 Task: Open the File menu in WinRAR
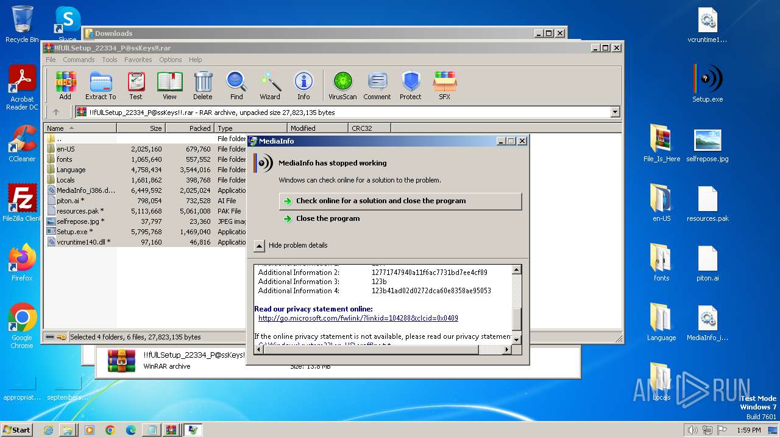click(51, 60)
